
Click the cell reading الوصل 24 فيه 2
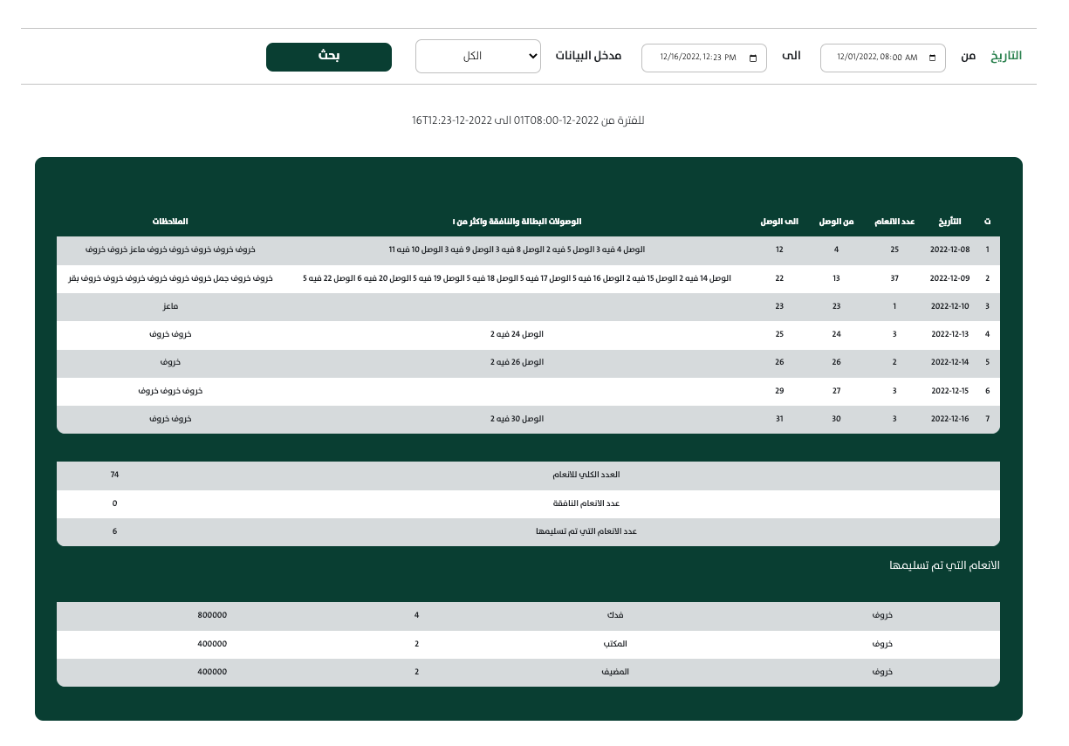(517, 334)
